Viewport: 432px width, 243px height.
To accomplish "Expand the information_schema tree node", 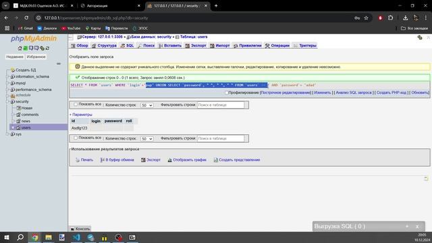I will (7, 76).
